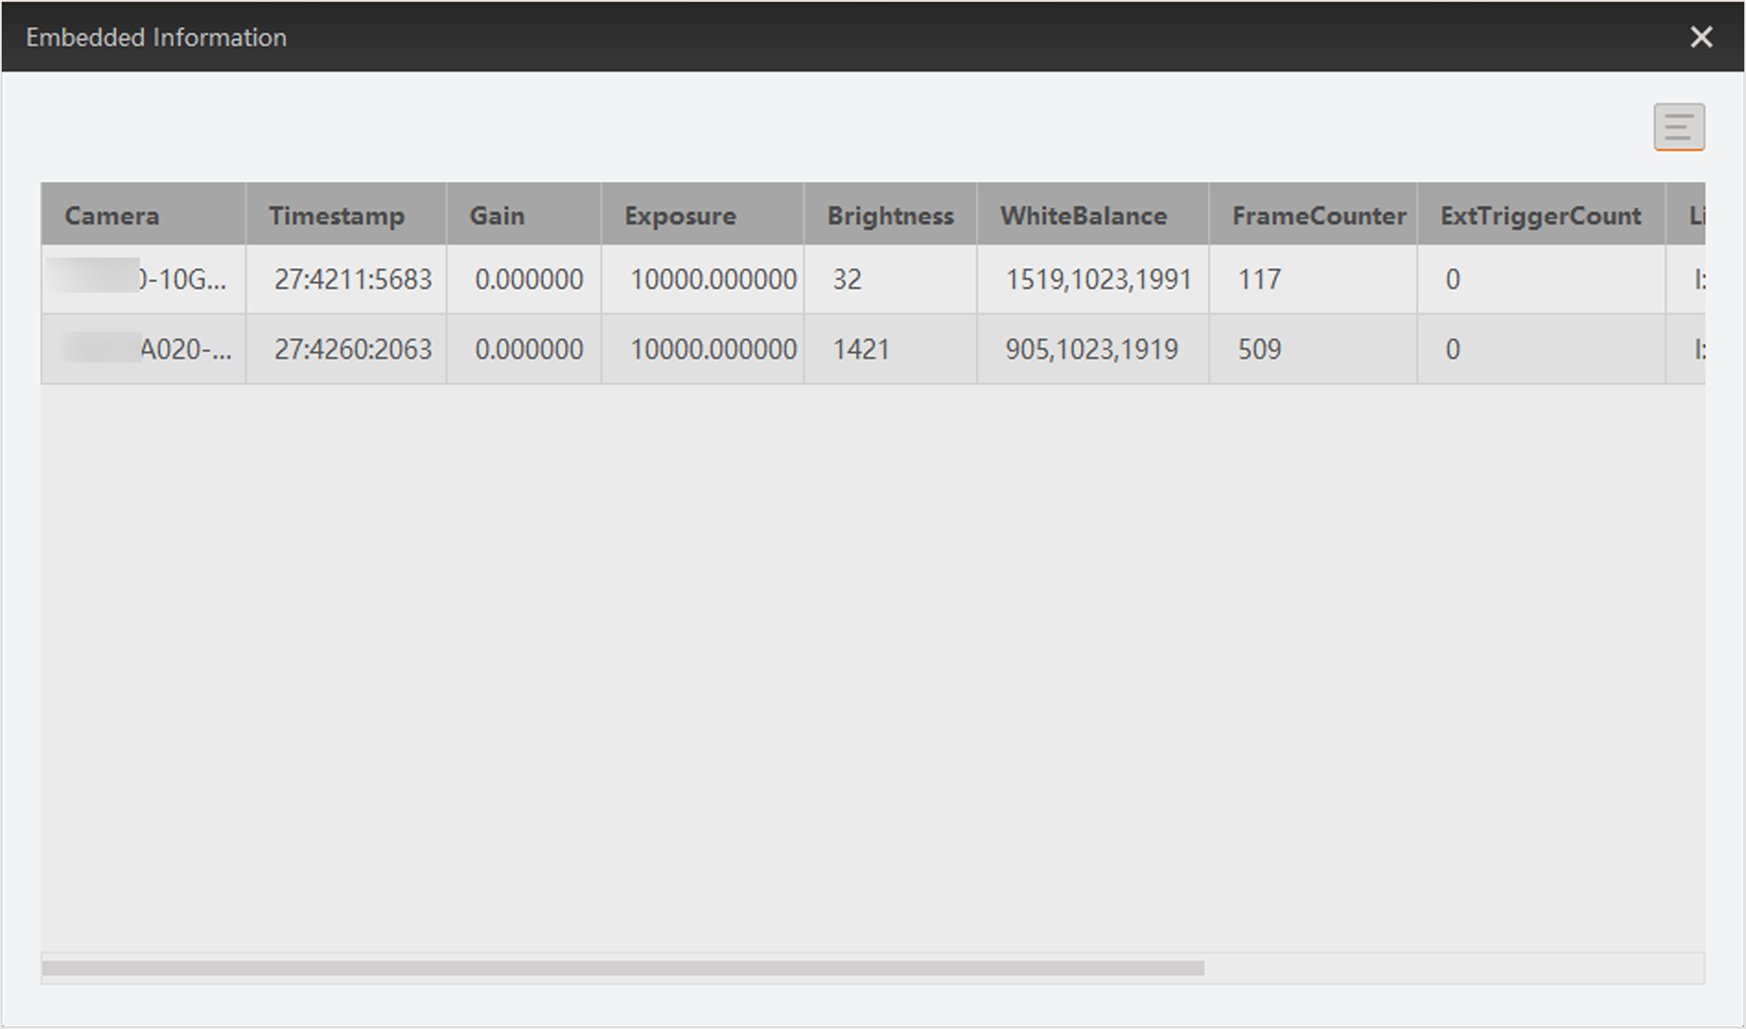Click the ExtTriggerCount column header
Viewport: 1746px width, 1029px height.
[x=1540, y=216]
